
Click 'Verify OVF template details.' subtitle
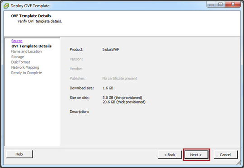[x=40, y=21]
